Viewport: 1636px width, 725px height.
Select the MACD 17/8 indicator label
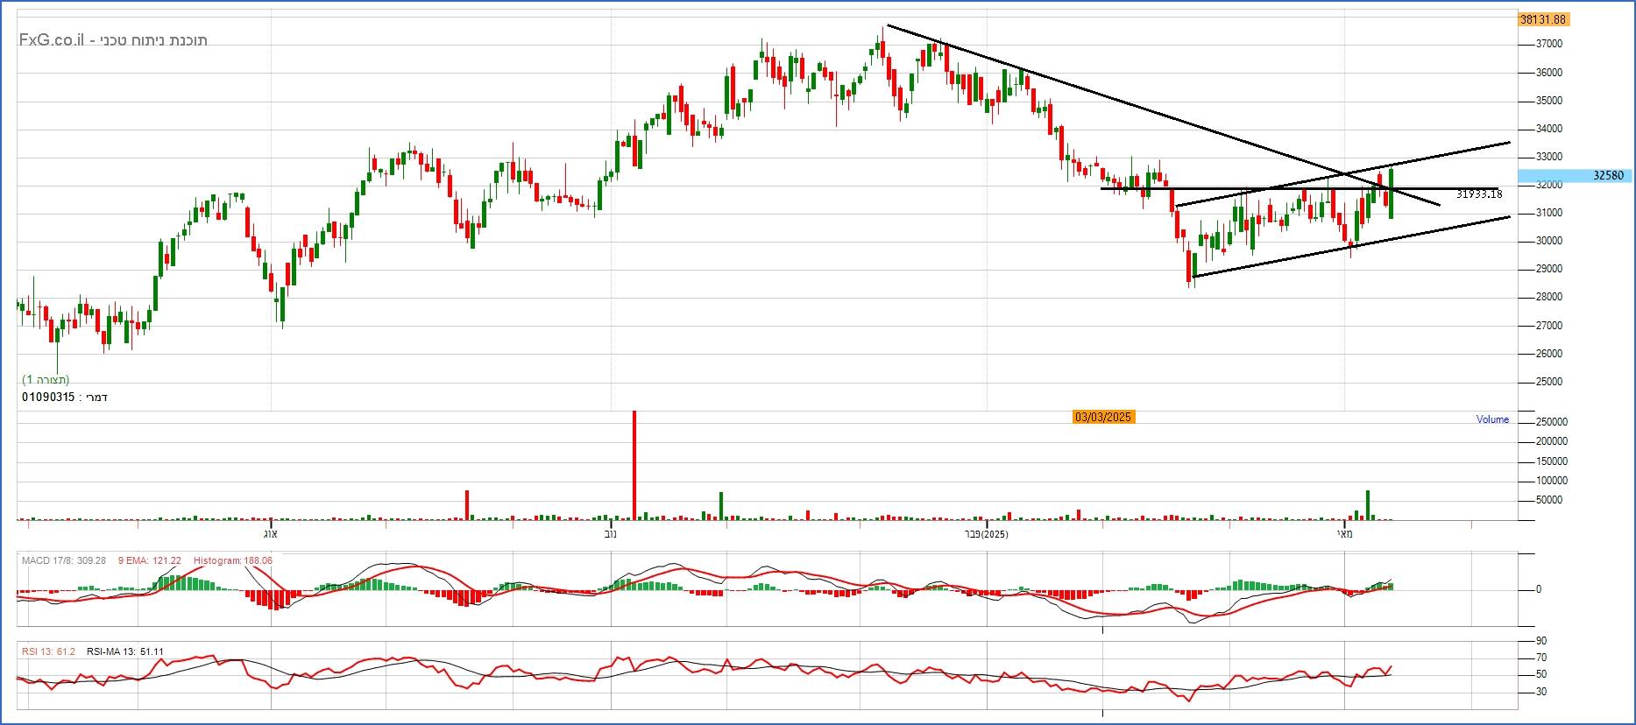63,560
